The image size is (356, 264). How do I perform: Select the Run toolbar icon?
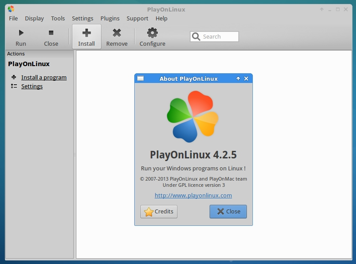[x=20, y=32]
